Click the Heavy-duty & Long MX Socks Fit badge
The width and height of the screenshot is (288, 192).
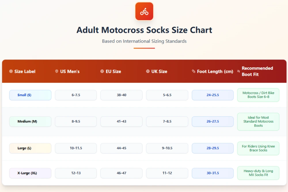[258, 173]
